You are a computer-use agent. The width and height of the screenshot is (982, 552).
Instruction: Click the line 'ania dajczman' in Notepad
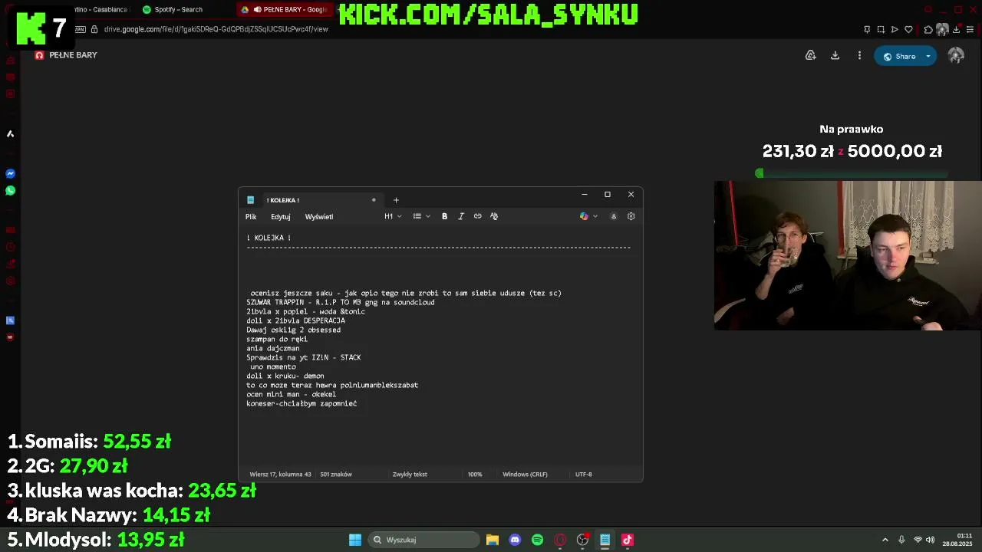[x=273, y=348]
